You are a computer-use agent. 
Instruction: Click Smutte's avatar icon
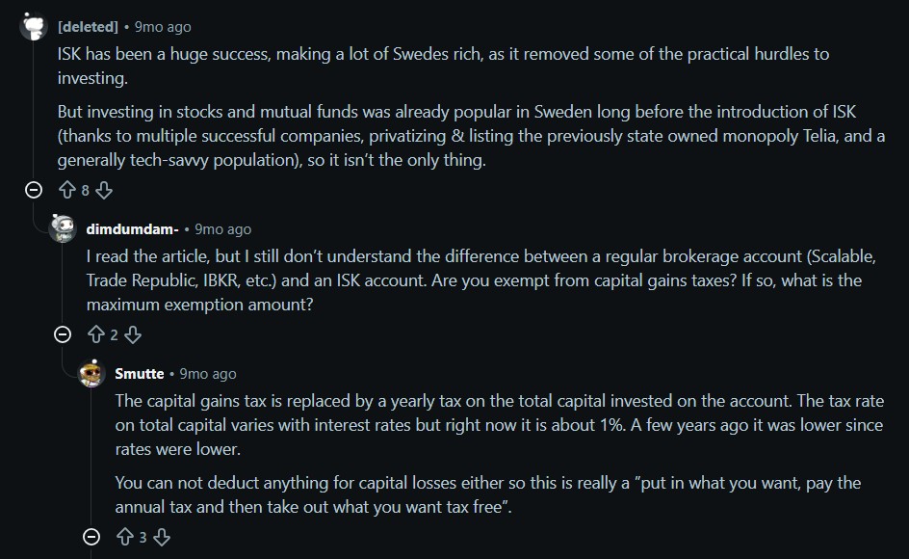tap(92, 374)
